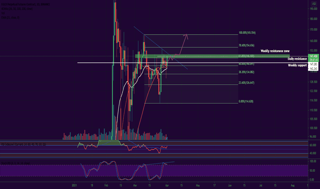
Task: Click the 147.283 price tag on axis
Action: (313, 64)
